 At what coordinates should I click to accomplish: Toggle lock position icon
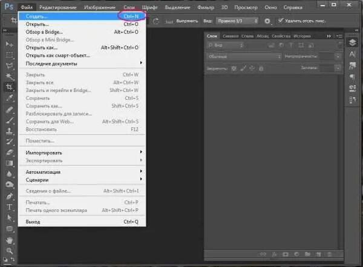click(x=252, y=68)
